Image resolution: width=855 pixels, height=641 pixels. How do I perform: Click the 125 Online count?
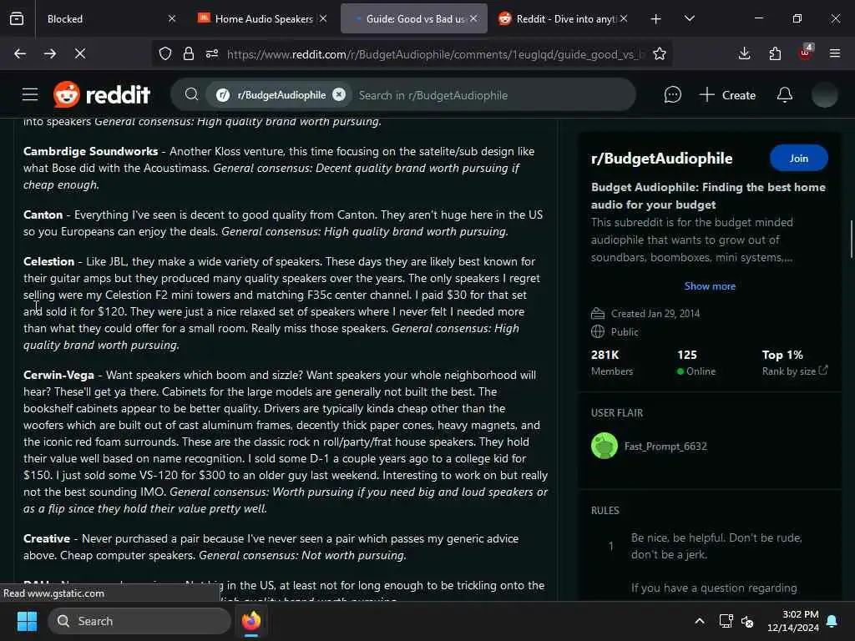696,362
